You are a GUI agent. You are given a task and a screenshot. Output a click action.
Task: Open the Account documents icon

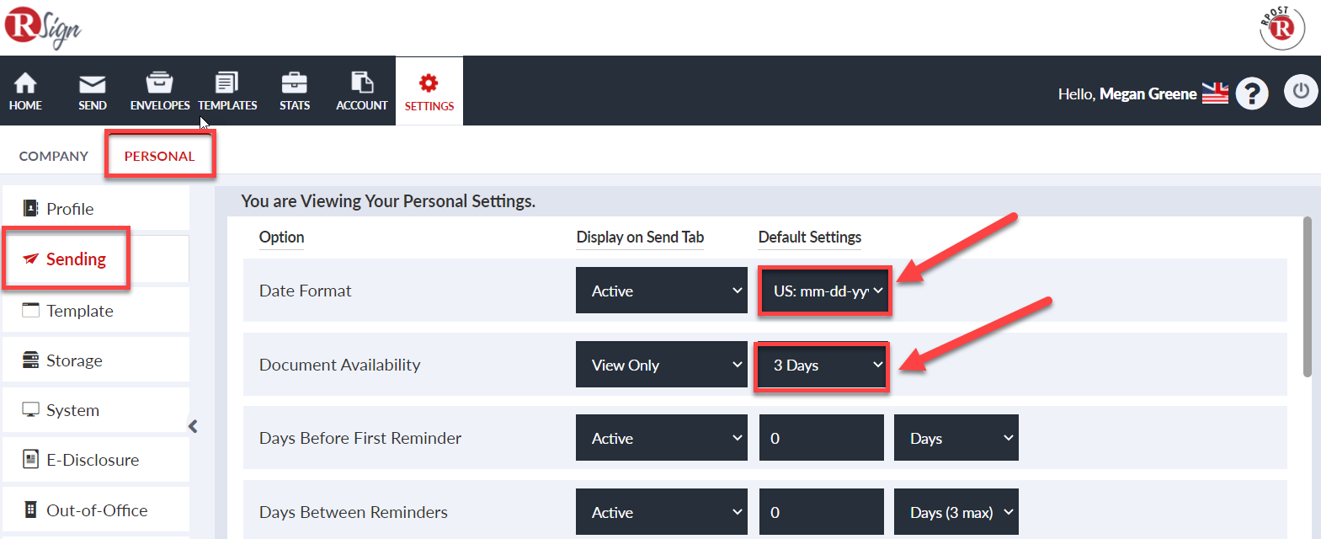coord(362,83)
